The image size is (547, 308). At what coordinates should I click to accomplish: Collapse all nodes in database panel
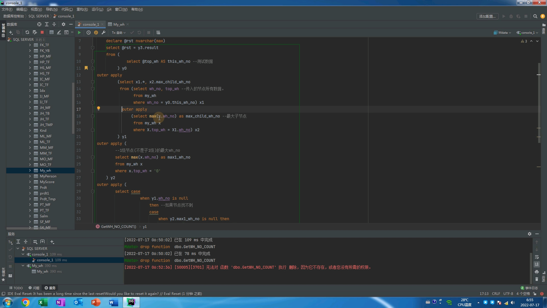point(54,24)
